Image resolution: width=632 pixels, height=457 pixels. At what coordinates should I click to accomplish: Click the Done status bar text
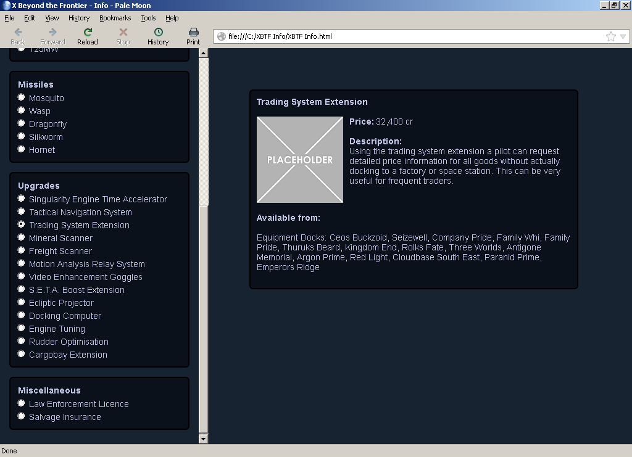coord(9,451)
